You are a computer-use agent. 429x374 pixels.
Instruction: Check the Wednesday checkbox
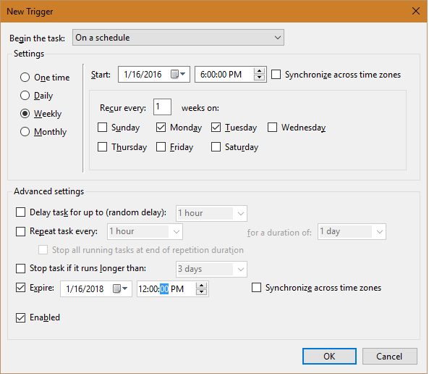272,128
